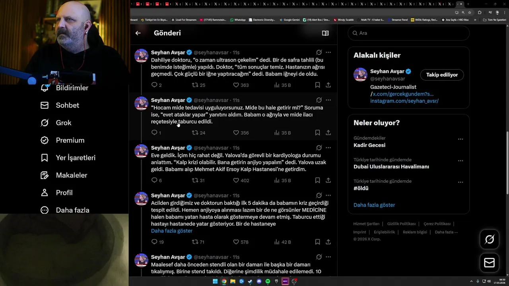Viewport: 509px width, 286px height.
Task: Open Yer İşaretleri in the sidebar
Action: pos(68,158)
